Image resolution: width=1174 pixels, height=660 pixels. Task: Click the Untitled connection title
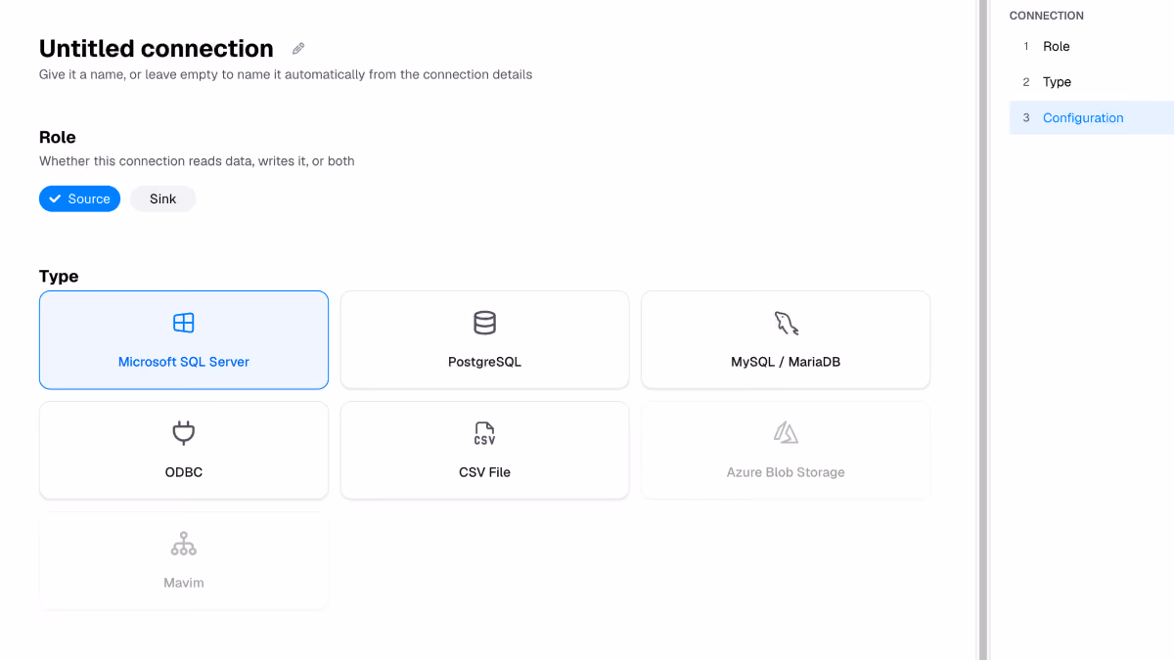(157, 49)
